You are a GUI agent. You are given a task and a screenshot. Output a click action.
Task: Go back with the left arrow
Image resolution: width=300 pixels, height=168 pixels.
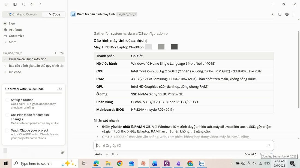32,4
